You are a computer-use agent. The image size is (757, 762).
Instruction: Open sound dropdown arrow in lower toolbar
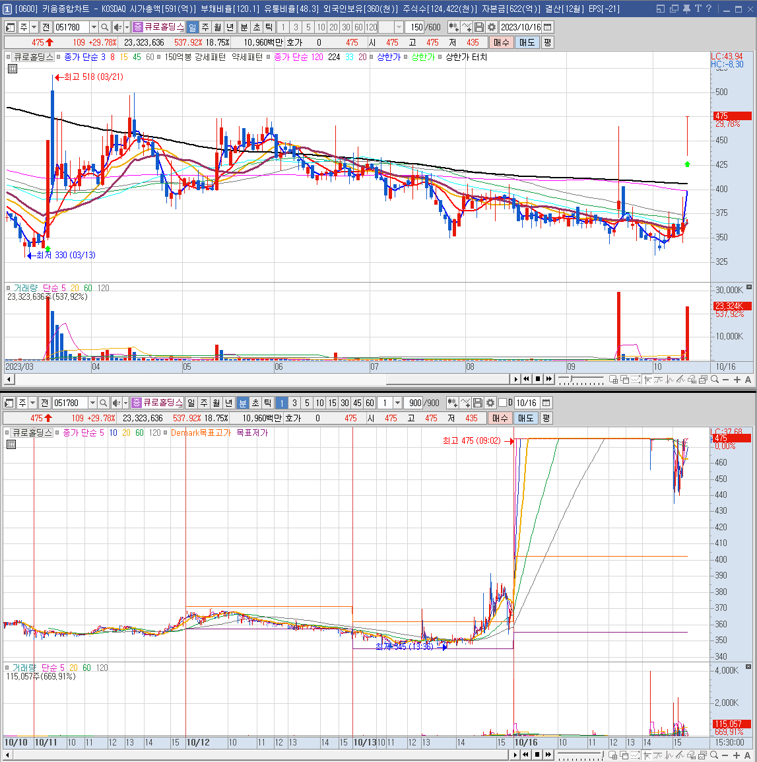[125, 403]
